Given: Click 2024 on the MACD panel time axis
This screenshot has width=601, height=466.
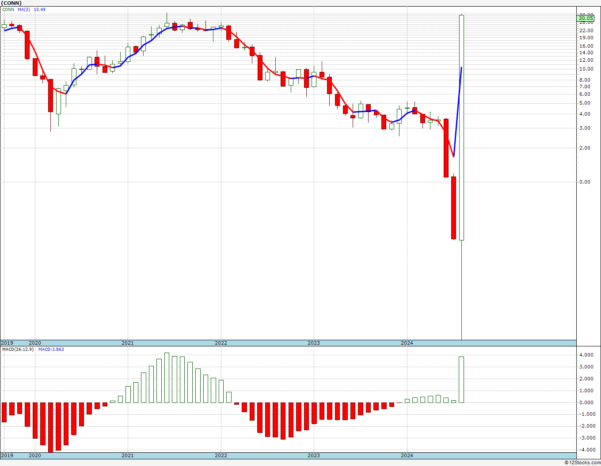Looking at the screenshot, I should click(407, 455).
